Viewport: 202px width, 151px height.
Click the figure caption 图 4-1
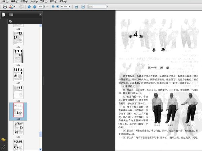pos(157,125)
